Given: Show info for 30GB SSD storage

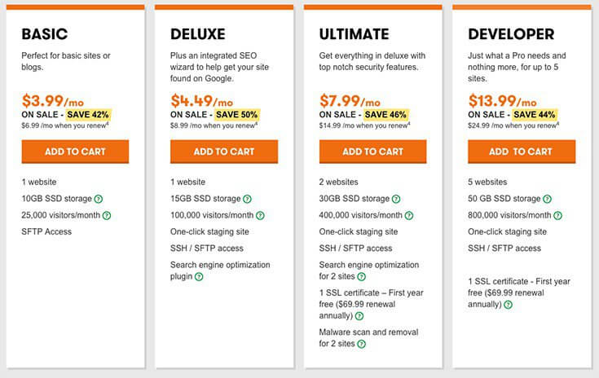Looking at the screenshot, I should click(396, 199).
